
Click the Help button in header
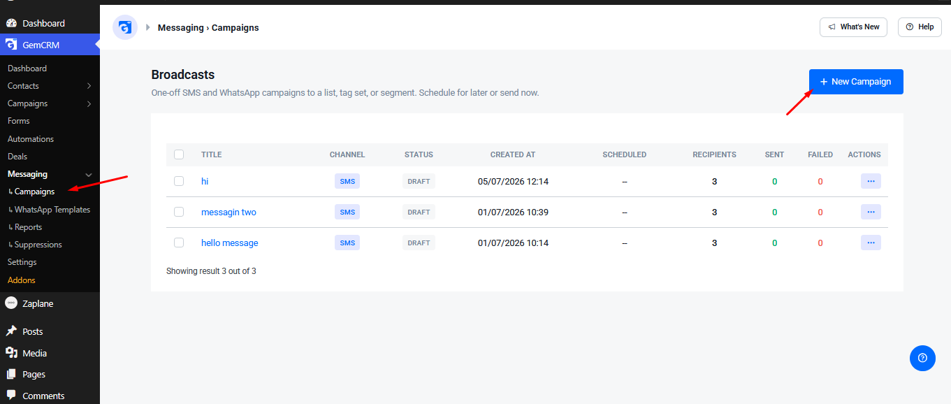(920, 27)
